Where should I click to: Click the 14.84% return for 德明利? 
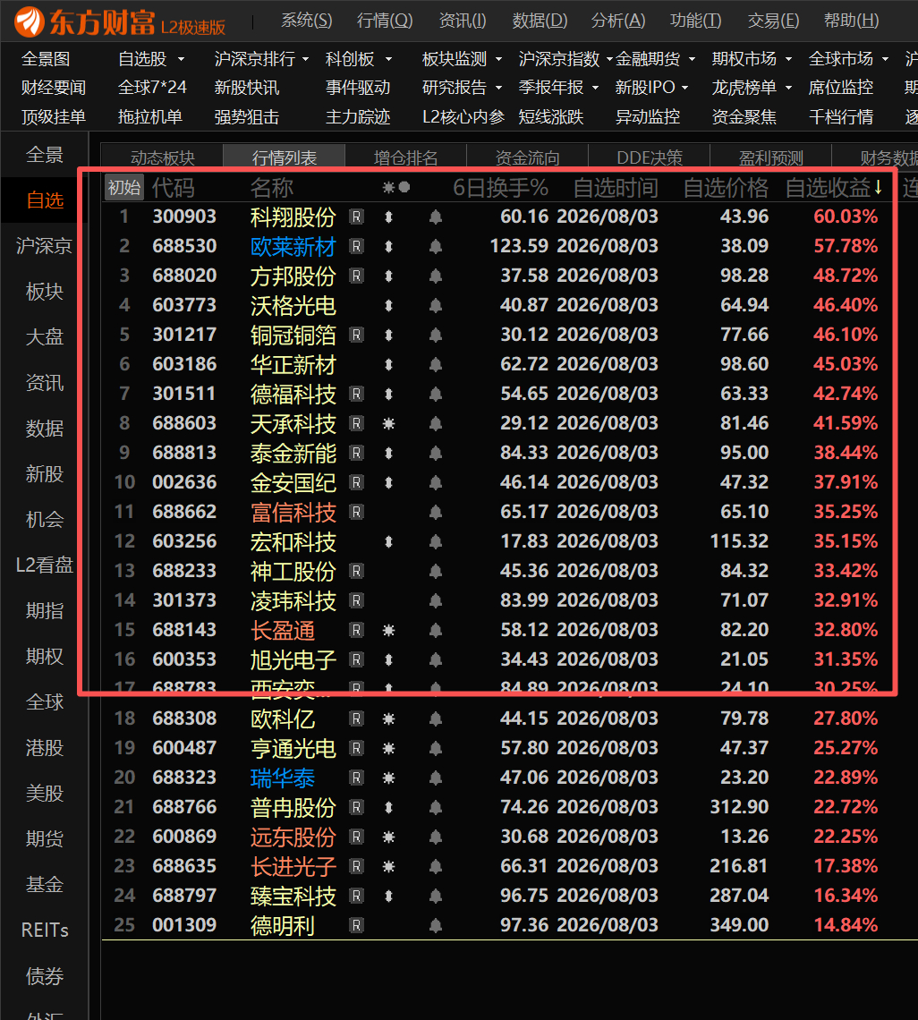(x=846, y=925)
